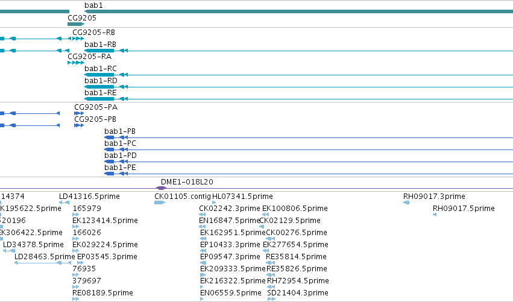Select the bab1-RE transcript label
The height and width of the screenshot is (302, 513).
[101, 93]
